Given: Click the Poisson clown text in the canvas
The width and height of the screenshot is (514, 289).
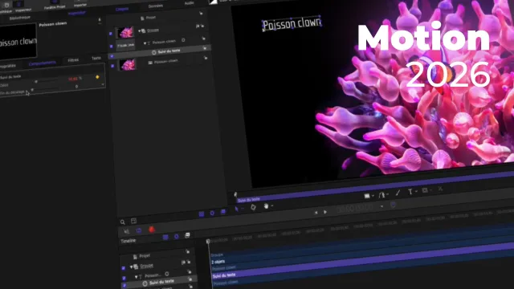Looking at the screenshot, I should click(292, 23).
